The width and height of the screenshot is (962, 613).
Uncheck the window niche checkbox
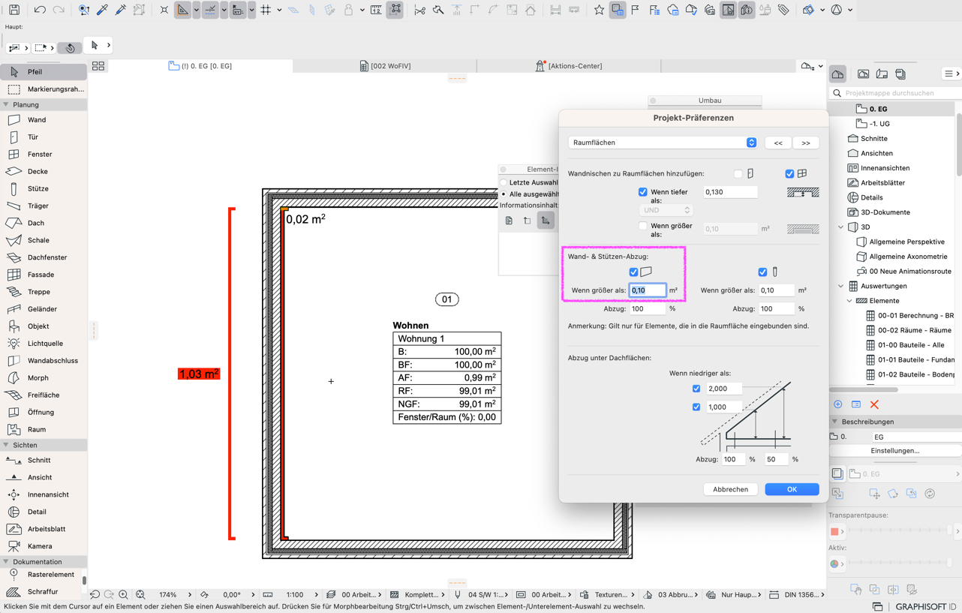coord(789,174)
